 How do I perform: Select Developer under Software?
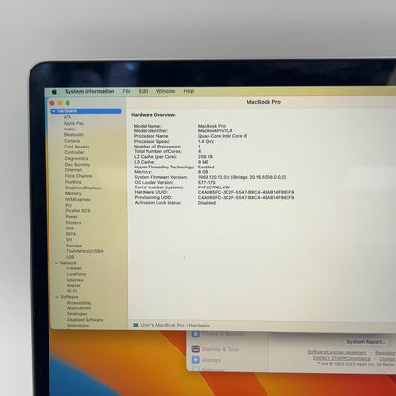click(x=77, y=314)
